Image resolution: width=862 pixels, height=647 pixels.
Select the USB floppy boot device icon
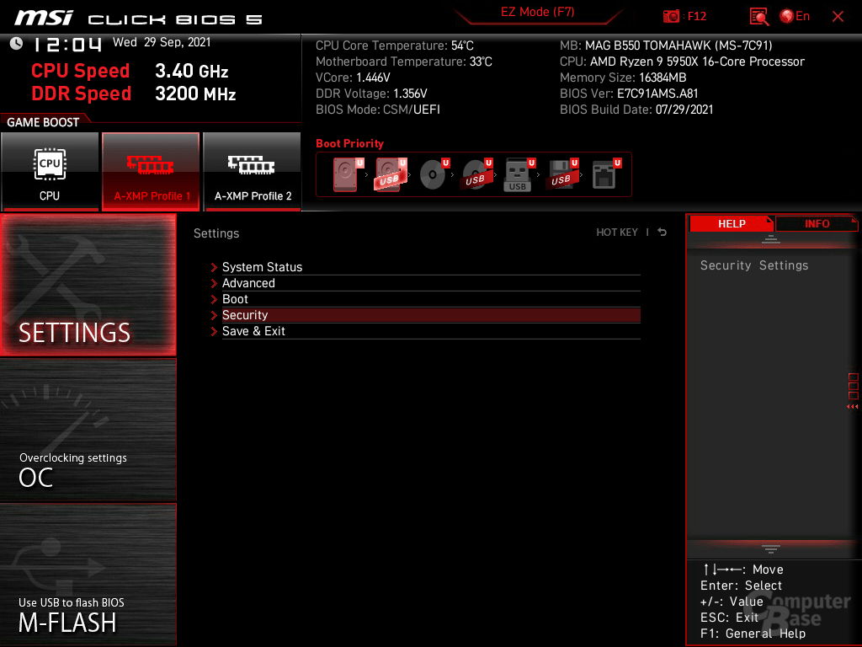click(562, 174)
